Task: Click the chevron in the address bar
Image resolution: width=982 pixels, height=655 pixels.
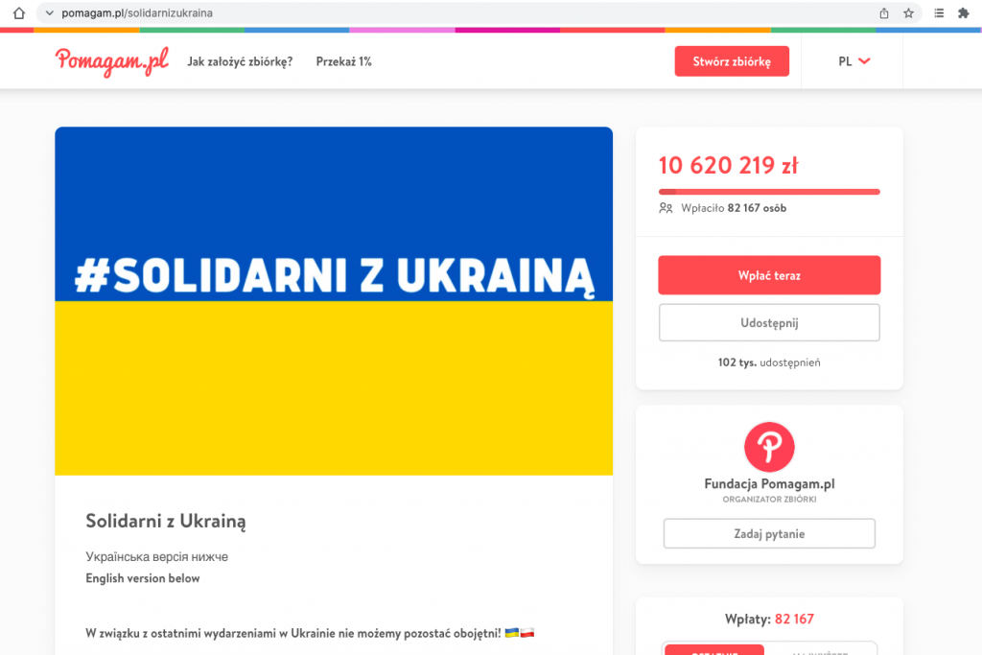Action: pos(50,13)
